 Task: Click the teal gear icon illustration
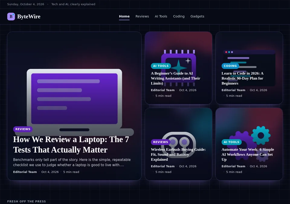pyautogui.click(x=261, y=135)
